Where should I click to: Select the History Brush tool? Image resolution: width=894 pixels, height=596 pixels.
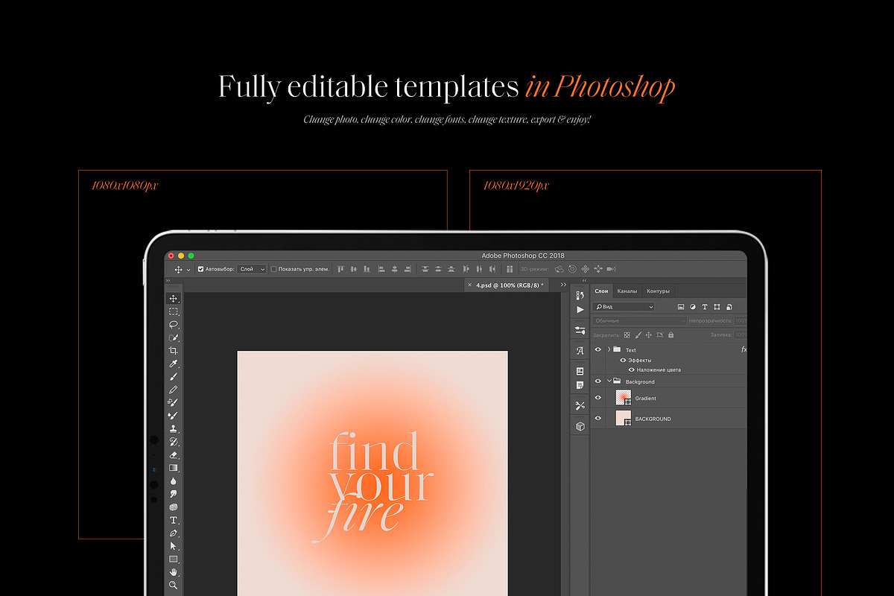(x=174, y=441)
